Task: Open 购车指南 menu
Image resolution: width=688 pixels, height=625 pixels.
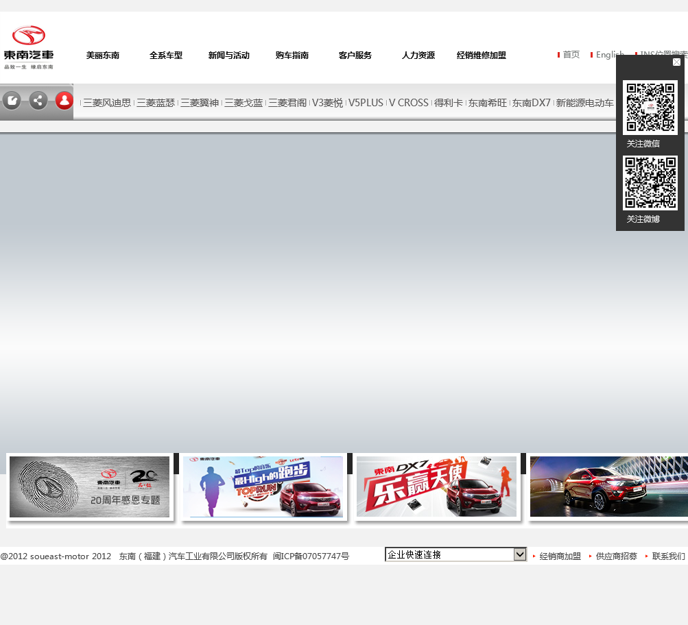Action: tap(292, 56)
